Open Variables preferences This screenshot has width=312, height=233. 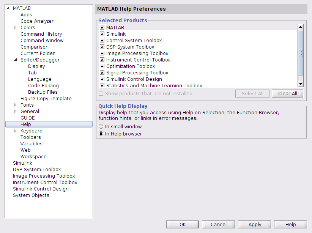[x=32, y=144]
